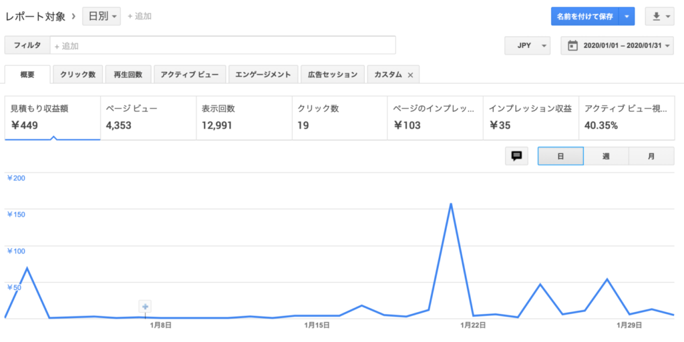Click the calendar icon in date range
The height and width of the screenshot is (342, 684).
click(x=572, y=46)
